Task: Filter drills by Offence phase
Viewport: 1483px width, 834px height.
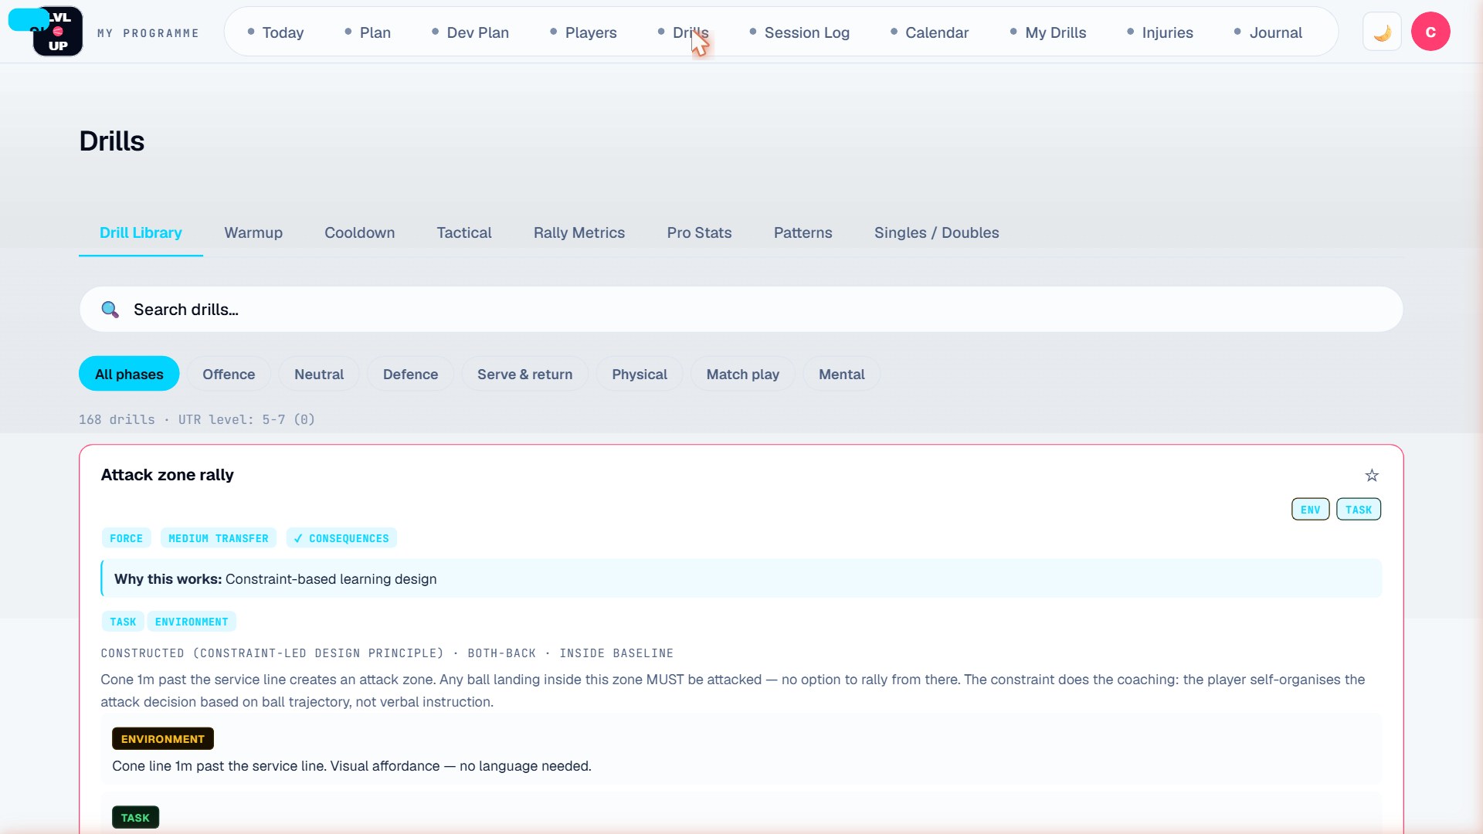Action: 229,375
